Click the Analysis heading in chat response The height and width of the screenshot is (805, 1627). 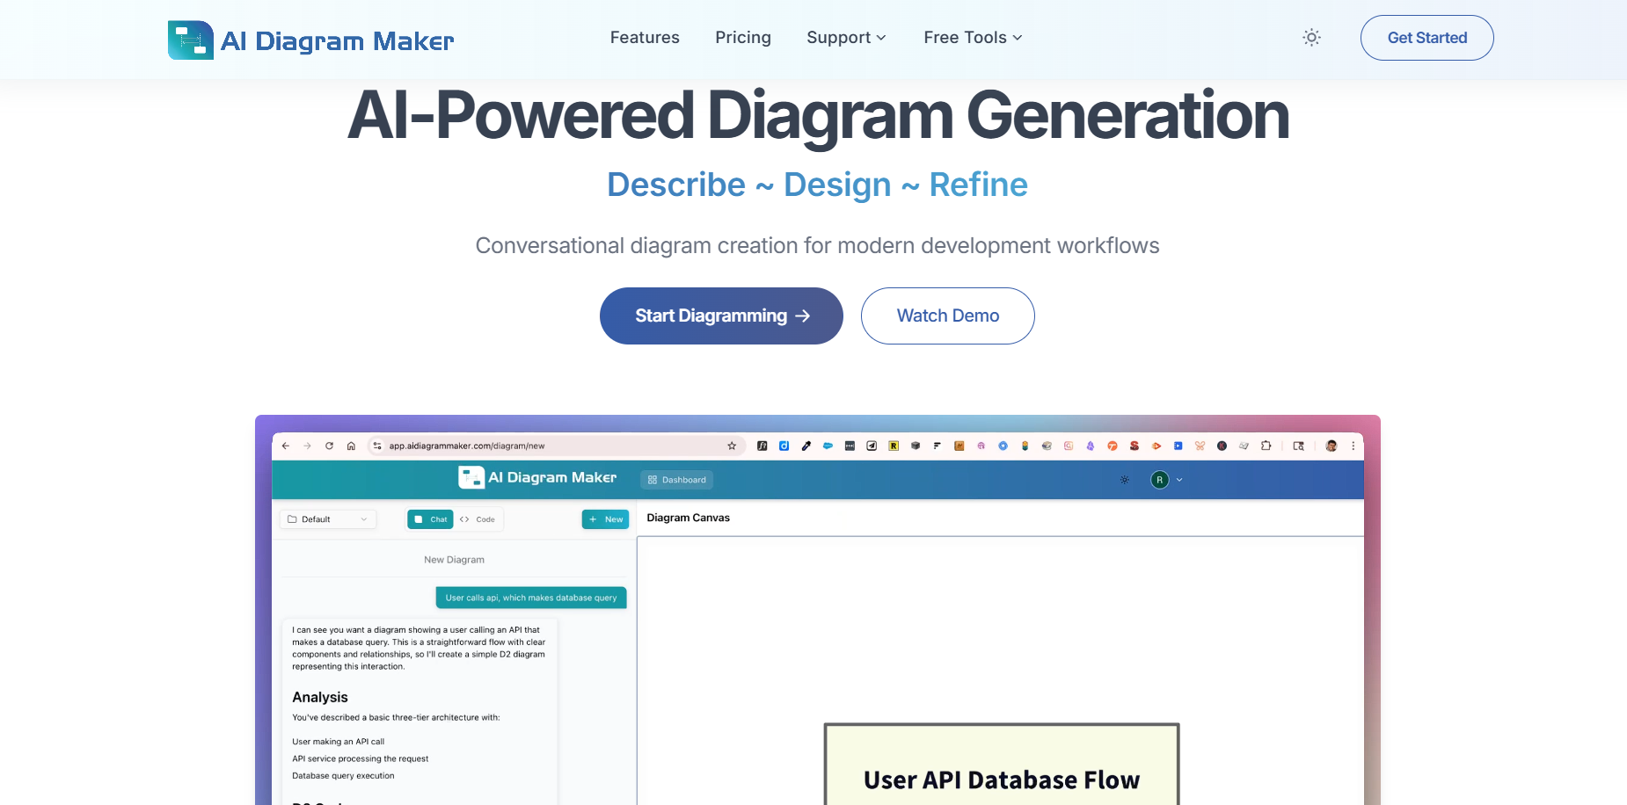[320, 697]
